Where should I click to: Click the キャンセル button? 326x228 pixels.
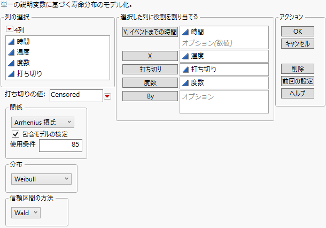pos(297,43)
